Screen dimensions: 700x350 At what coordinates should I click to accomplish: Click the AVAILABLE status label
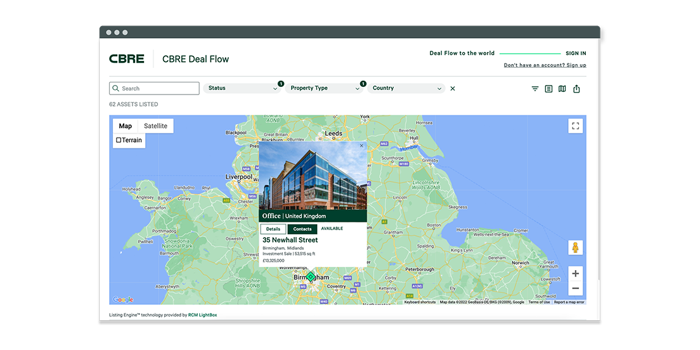coord(332,228)
